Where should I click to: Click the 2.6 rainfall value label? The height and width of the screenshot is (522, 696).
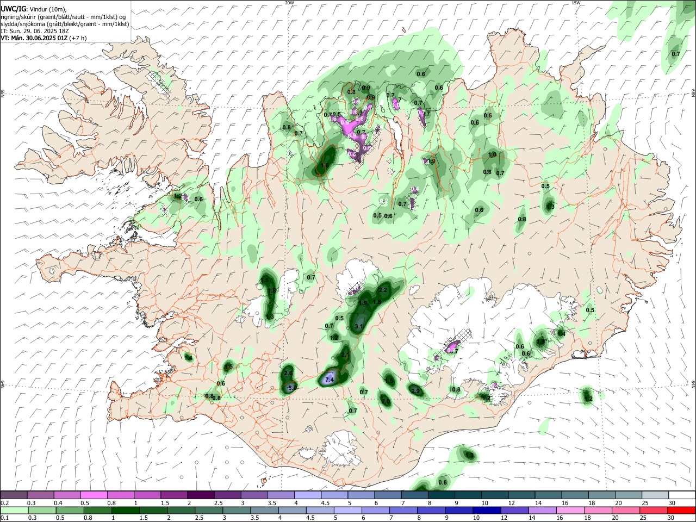(x=288, y=372)
